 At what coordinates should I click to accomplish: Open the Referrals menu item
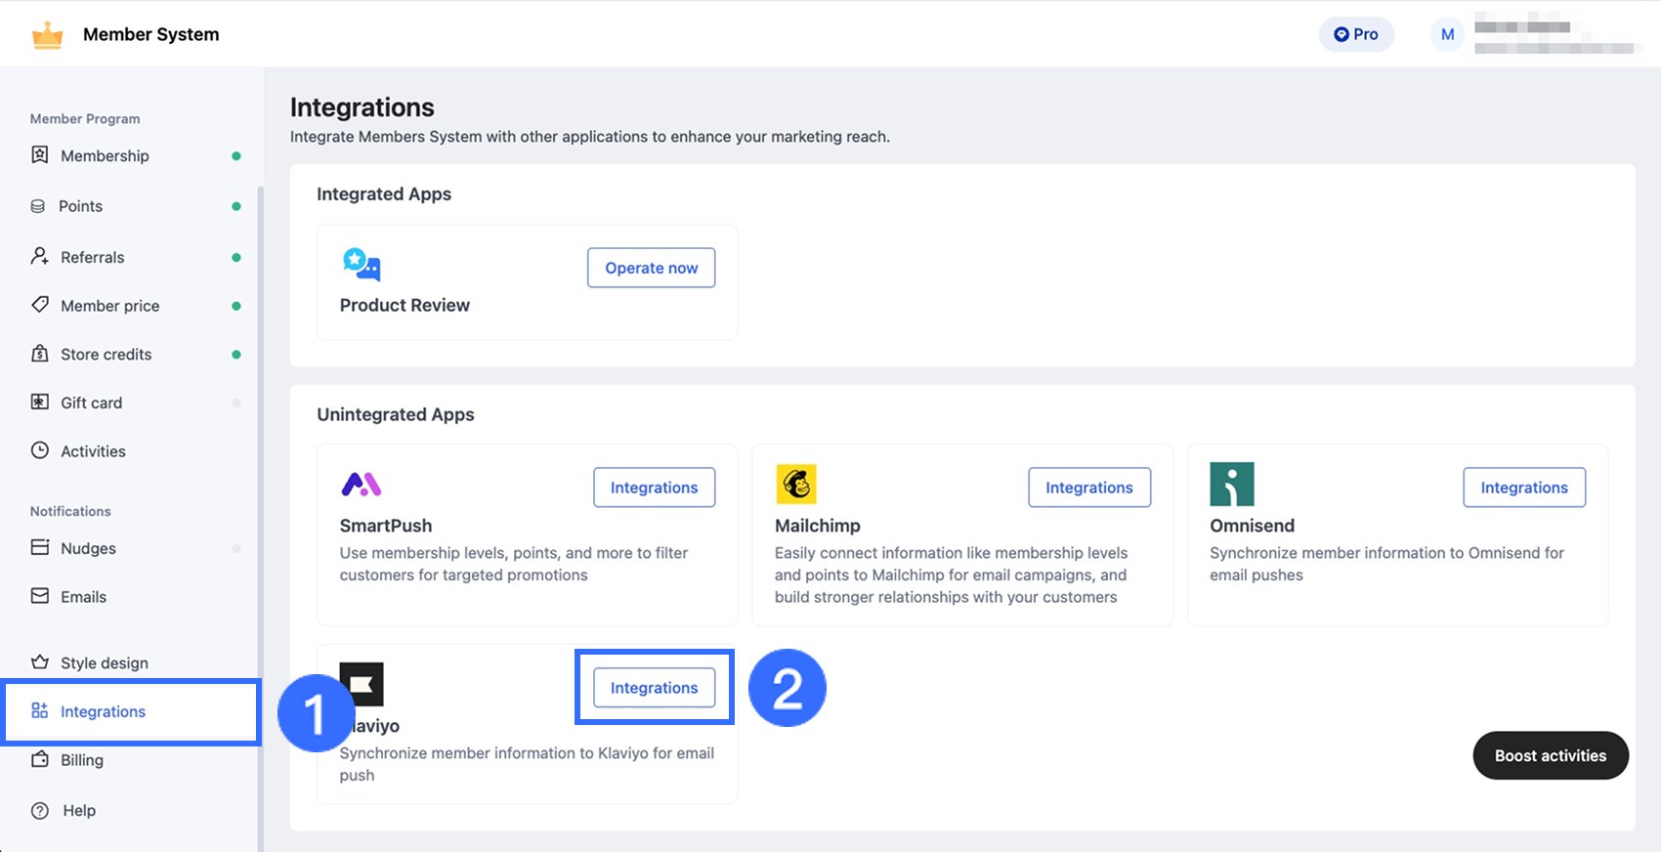point(92,257)
